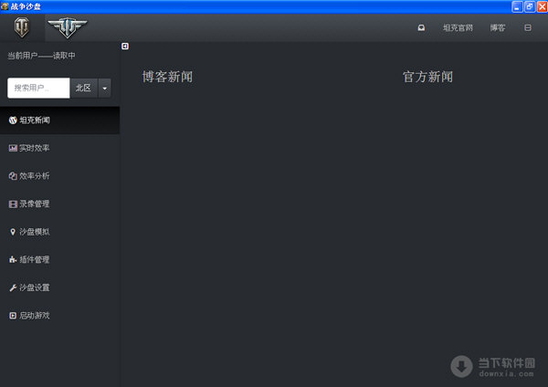548x387 pixels.
Task: Click the film icon beside 录像管理
Action: coord(13,204)
